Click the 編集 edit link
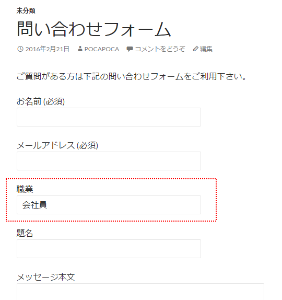 pyautogui.click(x=206, y=49)
